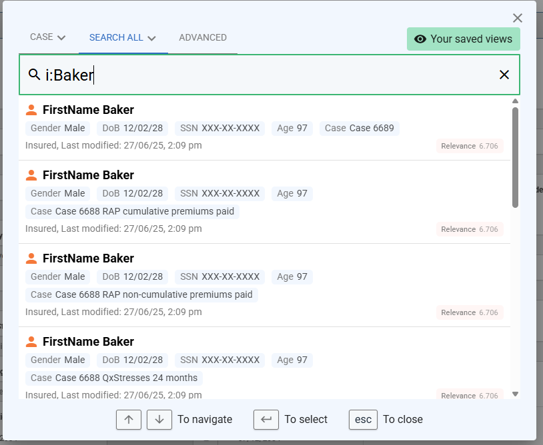543x445 pixels.
Task: Expand the CASE dropdown chevron
Action: pos(61,38)
